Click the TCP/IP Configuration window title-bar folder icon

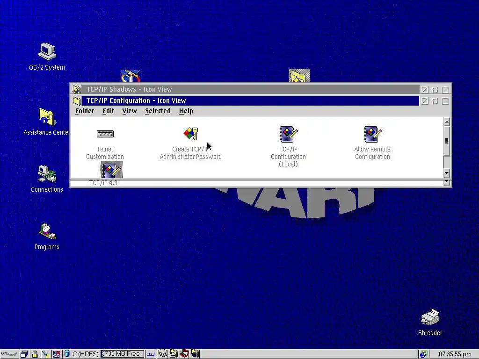pyautogui.click(x=76, y=101)
